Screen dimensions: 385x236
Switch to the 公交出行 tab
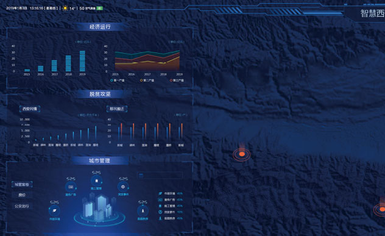pos(22,206)
